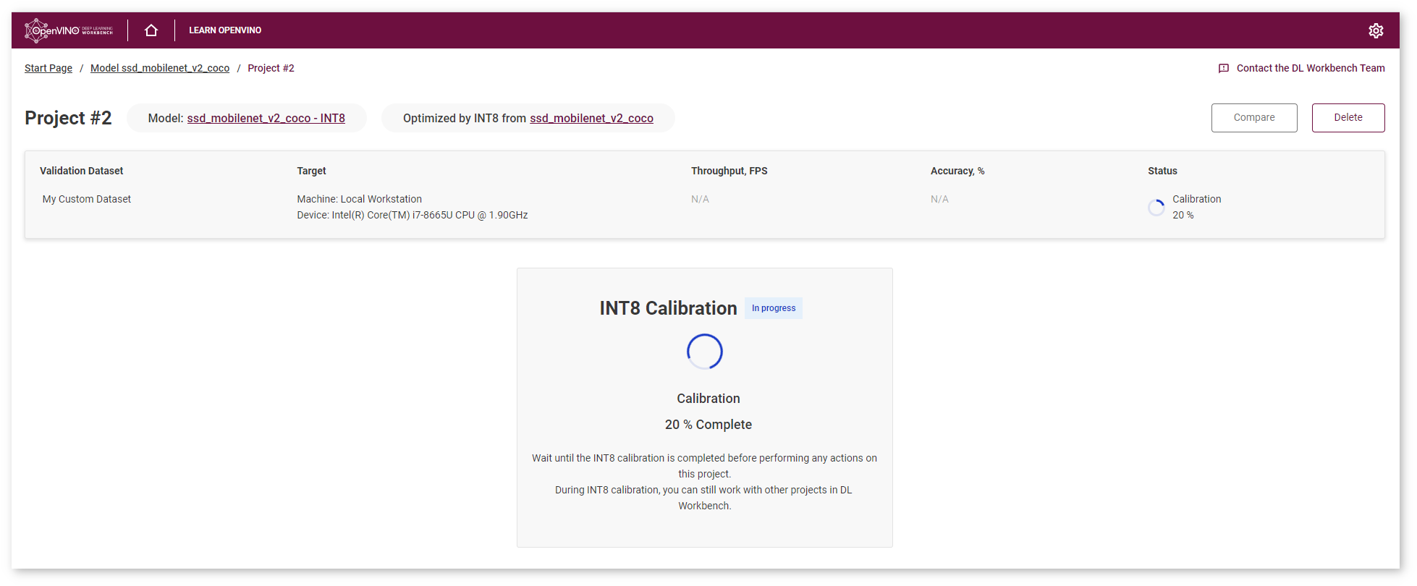Click the 20 % Complete text

tap(708, 425)
